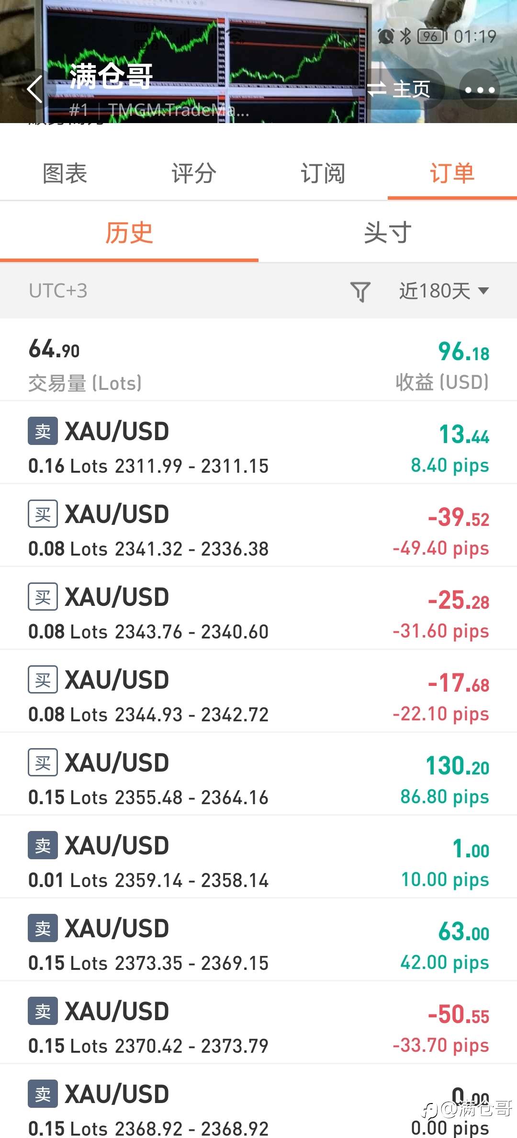The width and height of the screenshot is (517, 1138).
Task: Tap the Bluetooth status bar icon
Action: point(405,36)
